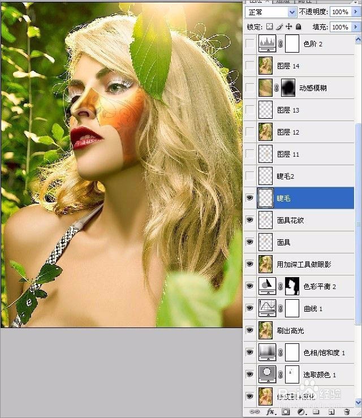Toggle mask link chain on 色彩平衡 2
This screenshot has width=362, height=418.
pyautogui.click(x=280, y=286)
